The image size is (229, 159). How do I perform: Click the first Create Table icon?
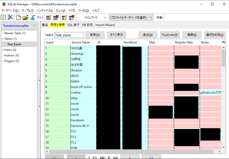[x=49, y=17]
